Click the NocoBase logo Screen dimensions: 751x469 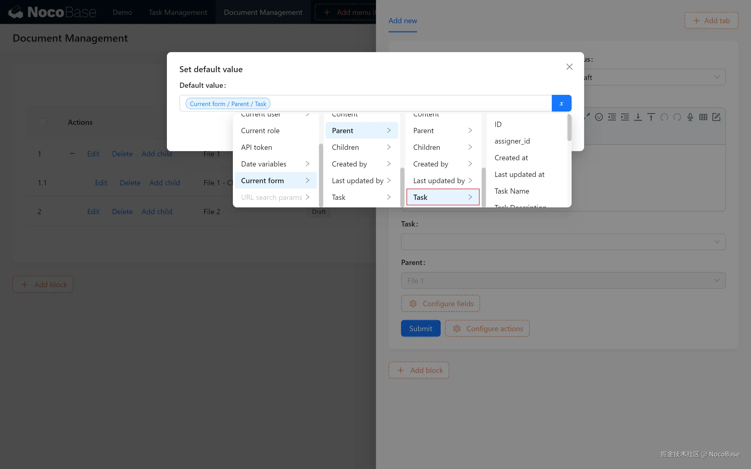tap(52, 12)
